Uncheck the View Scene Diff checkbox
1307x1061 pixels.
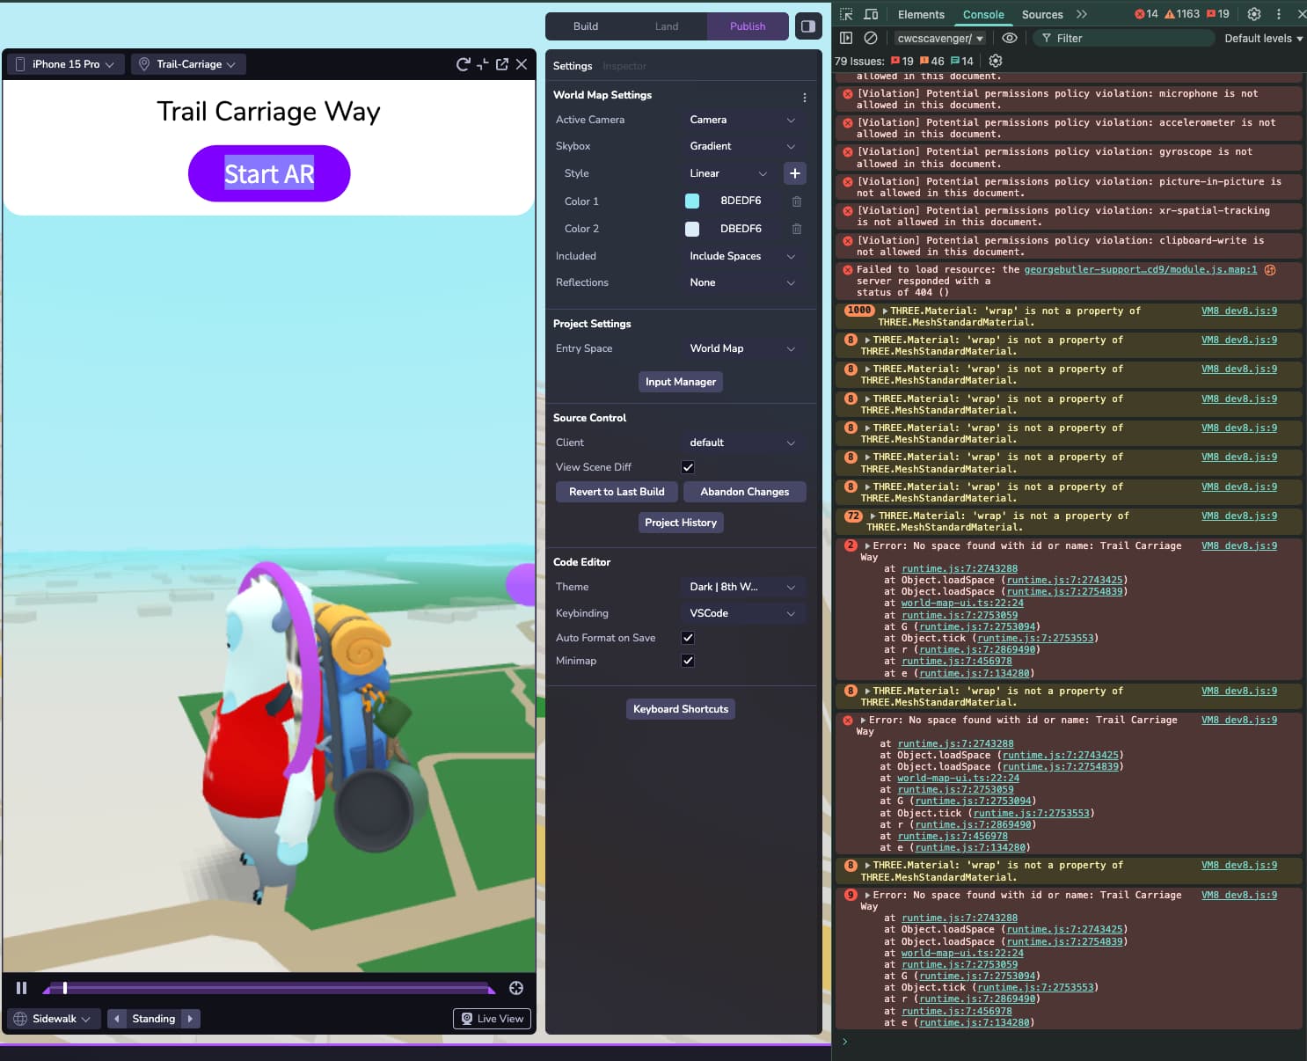(x=688, y=467)
